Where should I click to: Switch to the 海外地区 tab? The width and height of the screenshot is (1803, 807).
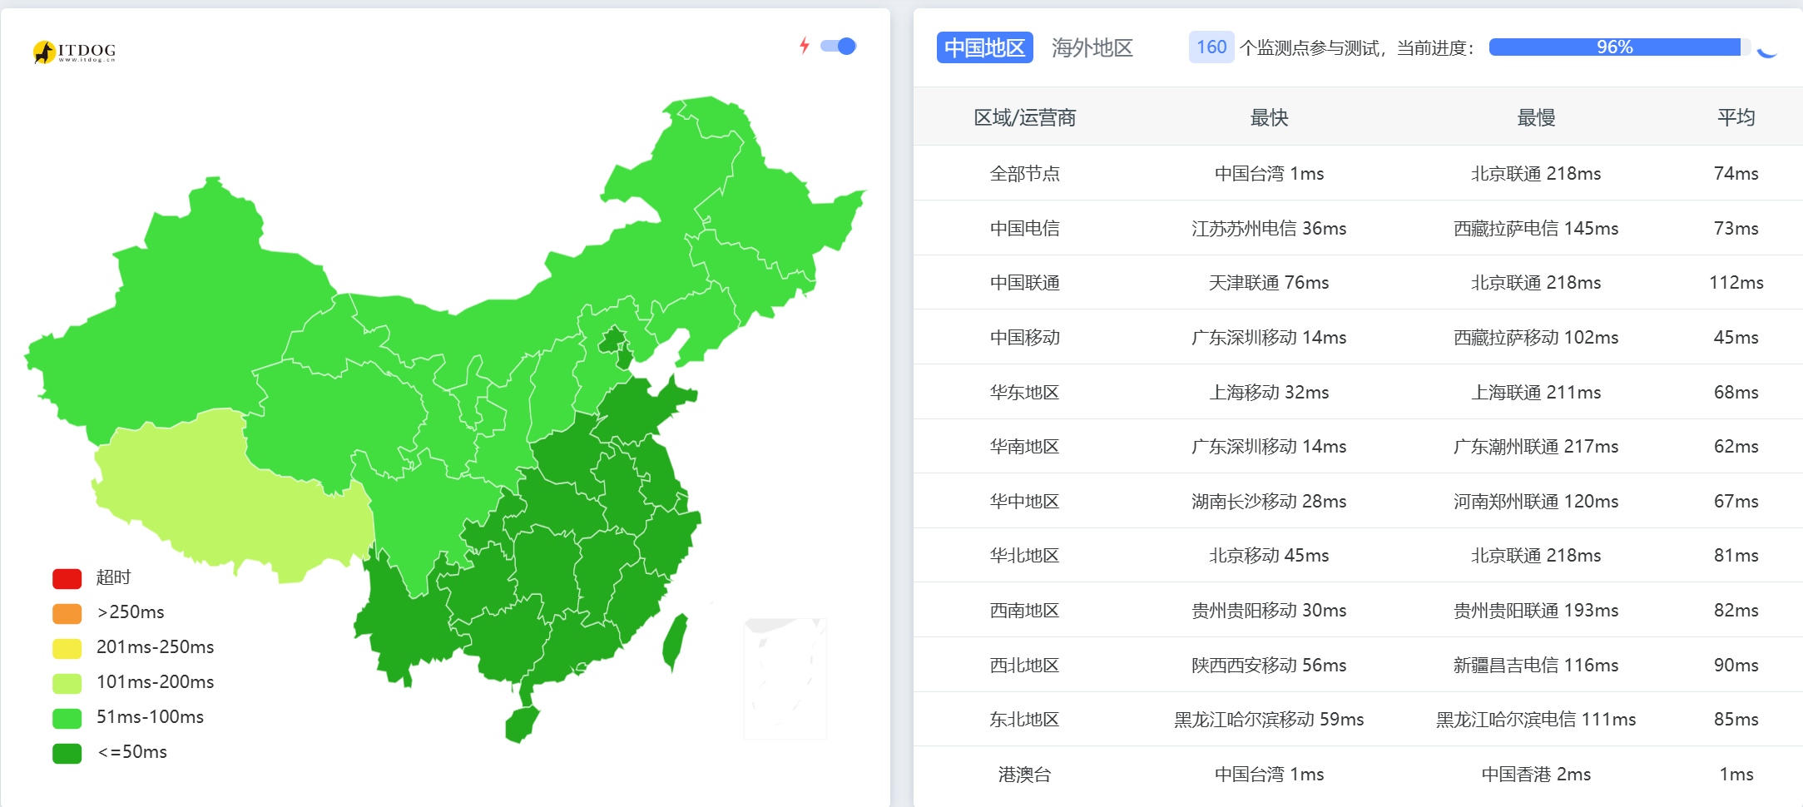point(1092,47)
